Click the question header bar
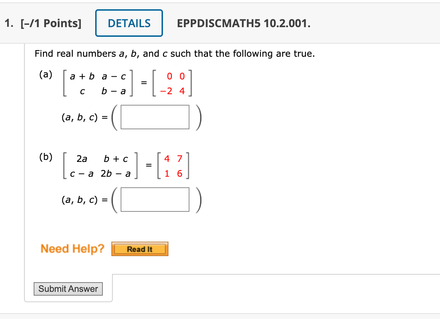Screen dimensions: 440x319 point(220,23)
